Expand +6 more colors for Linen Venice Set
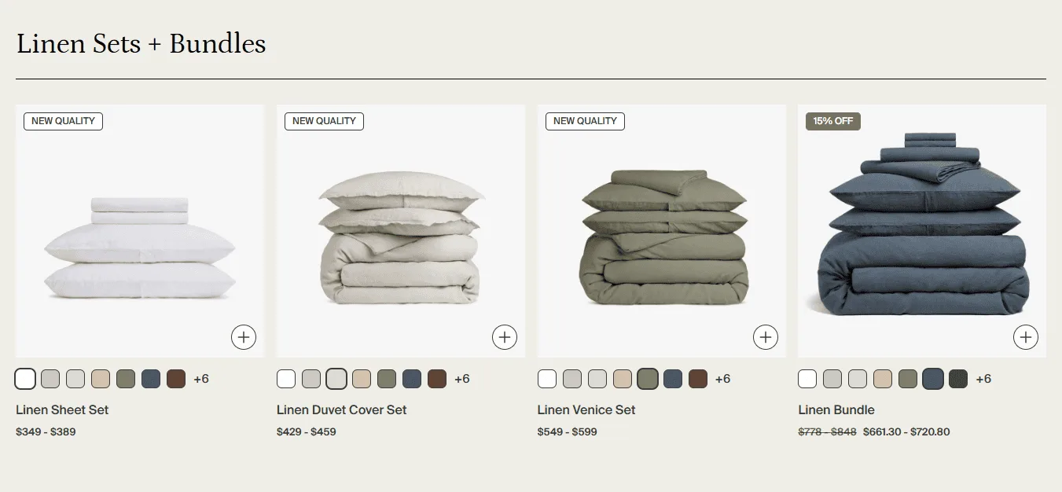 tap(722, 379)
